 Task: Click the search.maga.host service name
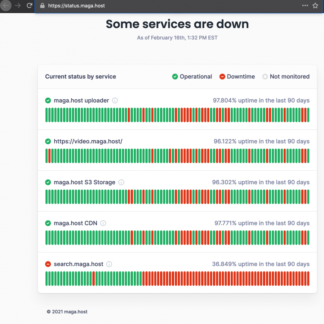pos(79,264)
